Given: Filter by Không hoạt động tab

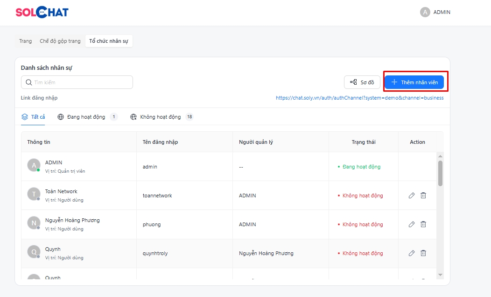Looking at the screenshot, I should pyautogui.click(x=161, y=117).
